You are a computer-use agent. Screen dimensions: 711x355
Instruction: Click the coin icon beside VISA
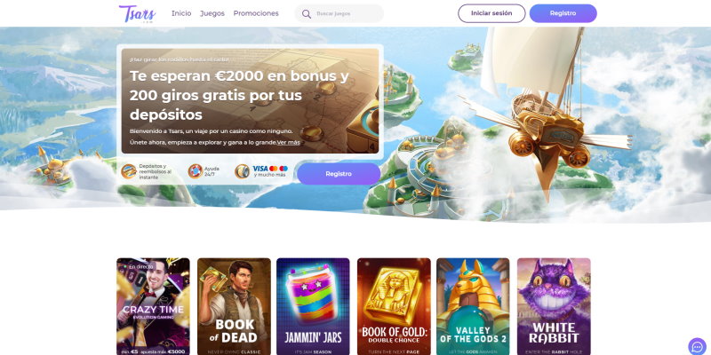242,171
